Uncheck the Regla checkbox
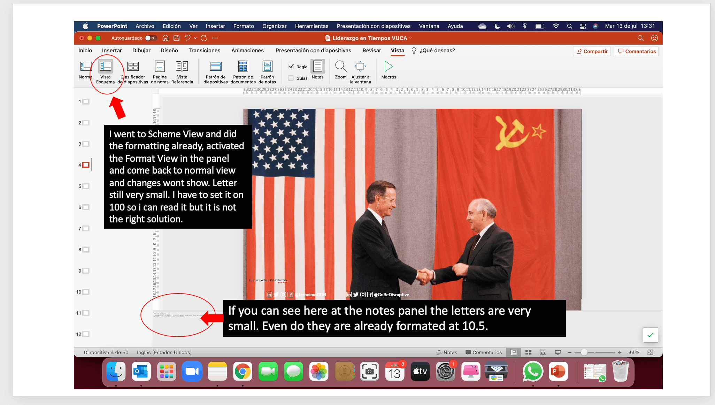 tap(291, 66)
